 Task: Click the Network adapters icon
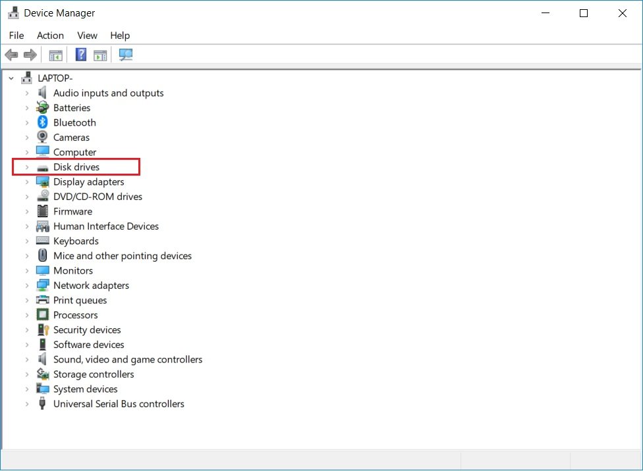(x=42, y=285)
